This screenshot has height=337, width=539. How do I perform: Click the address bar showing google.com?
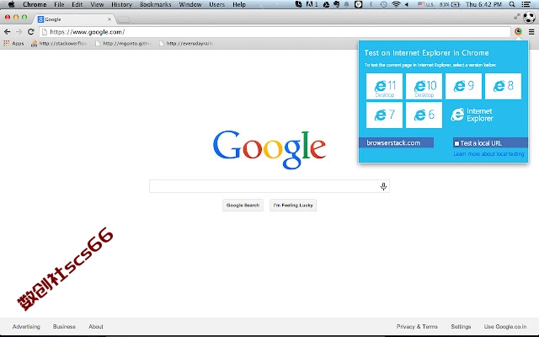click(x=275, y=32)
